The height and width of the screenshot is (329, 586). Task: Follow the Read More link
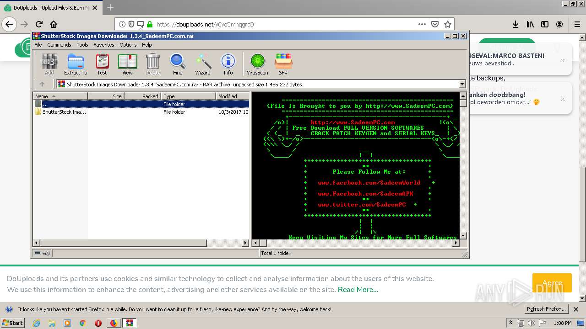(358, 289)
